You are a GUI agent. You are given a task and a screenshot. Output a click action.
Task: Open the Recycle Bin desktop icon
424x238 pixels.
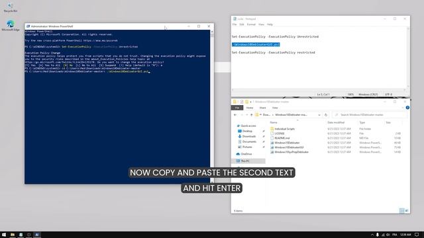[x=11, y=7]
